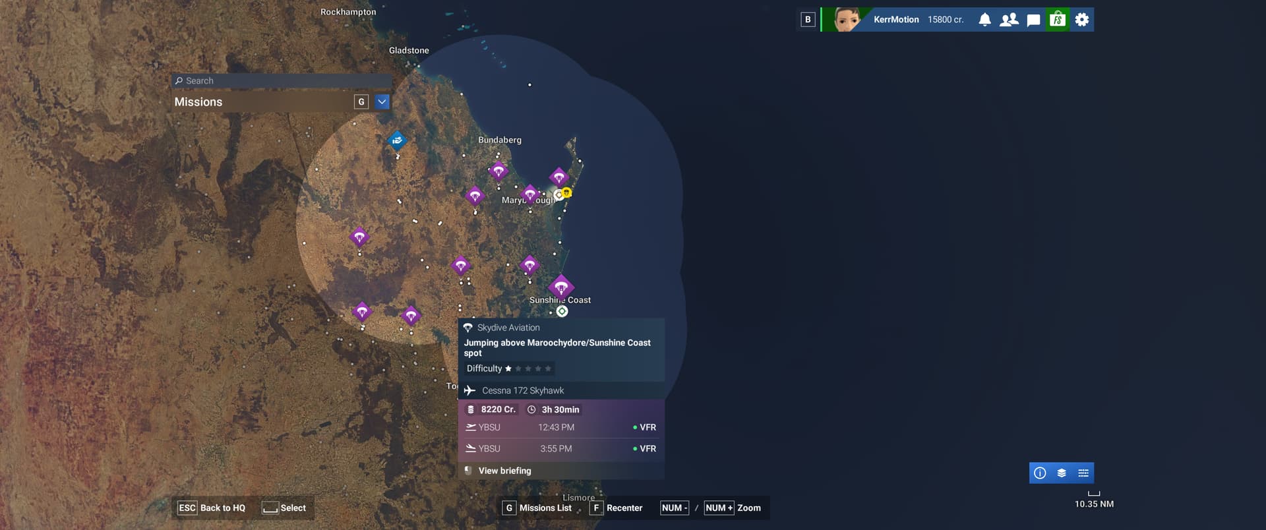The width and height of the screenshot is (1266, 530).
Task: Click the 3h 30min duration
Action: point(560,409)
